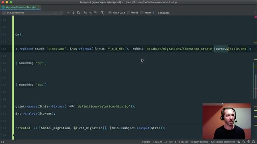This screenshot has width=257, height=144.
Task: Open the regex help question mark
Action: click(153, 12)
